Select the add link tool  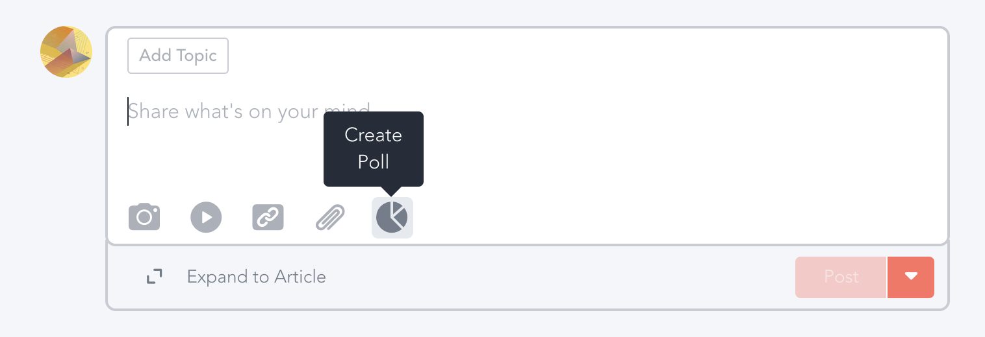click(268, 217)
